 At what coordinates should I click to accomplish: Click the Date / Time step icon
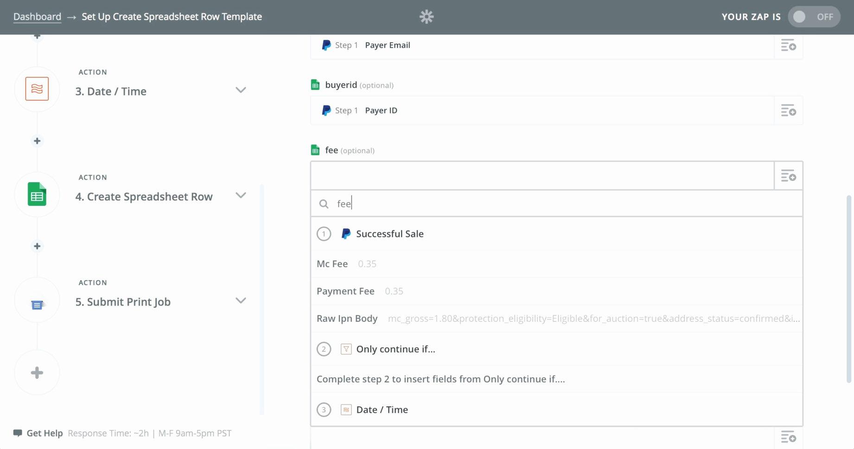click(x=37, y=89)
